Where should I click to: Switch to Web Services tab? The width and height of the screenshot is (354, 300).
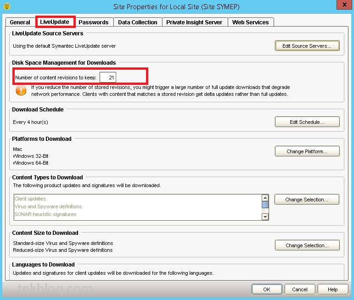[251, 22]
